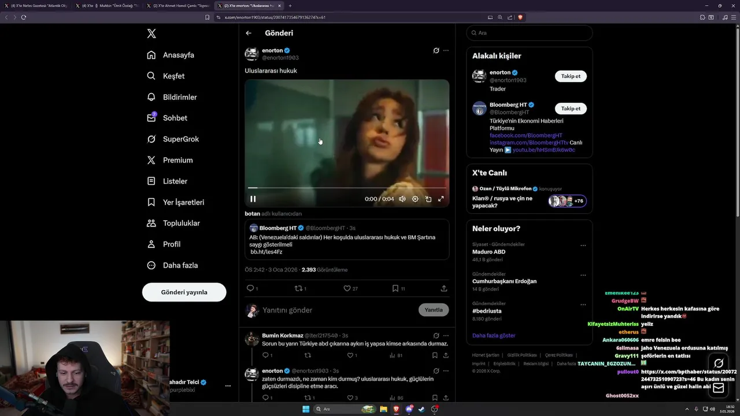Follow enorton with Takip et
This screenshot has width=740, height=416.
click(571, 76)
